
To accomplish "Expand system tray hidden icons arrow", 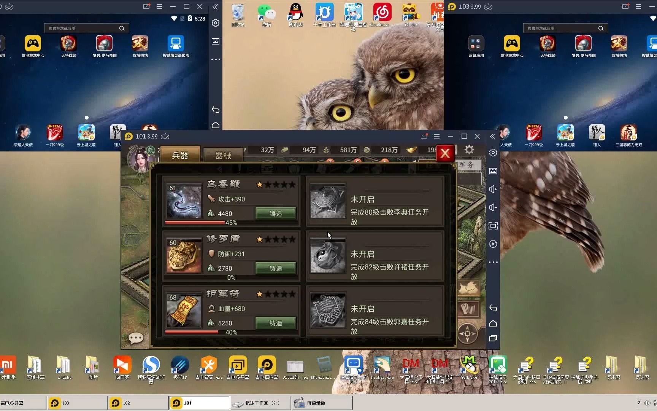I will (x=639, y=402).
